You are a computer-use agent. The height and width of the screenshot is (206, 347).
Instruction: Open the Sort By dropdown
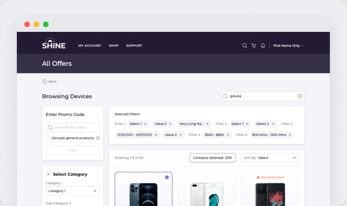[270, 158]
